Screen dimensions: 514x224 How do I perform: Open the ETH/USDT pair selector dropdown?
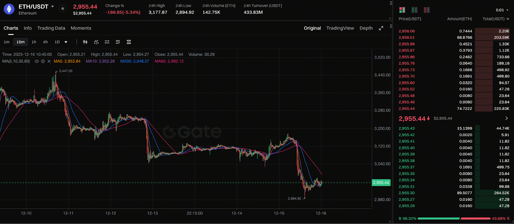pos(53,6)
